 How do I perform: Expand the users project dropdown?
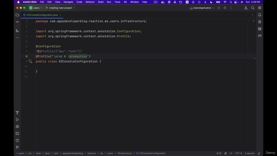[36, 8]
